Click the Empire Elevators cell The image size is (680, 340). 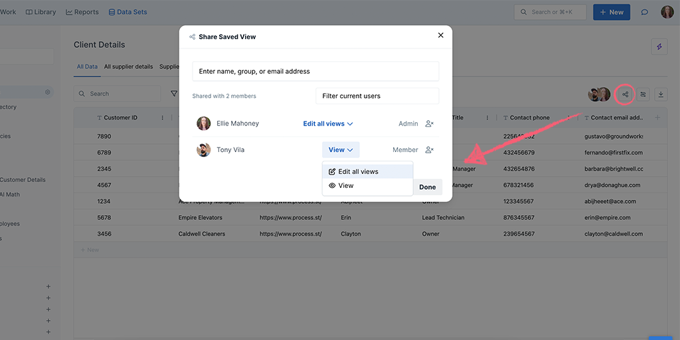point(201,218)
